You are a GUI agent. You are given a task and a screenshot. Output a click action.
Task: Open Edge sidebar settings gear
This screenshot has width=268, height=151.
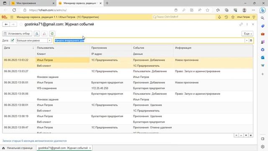(263, 147)
